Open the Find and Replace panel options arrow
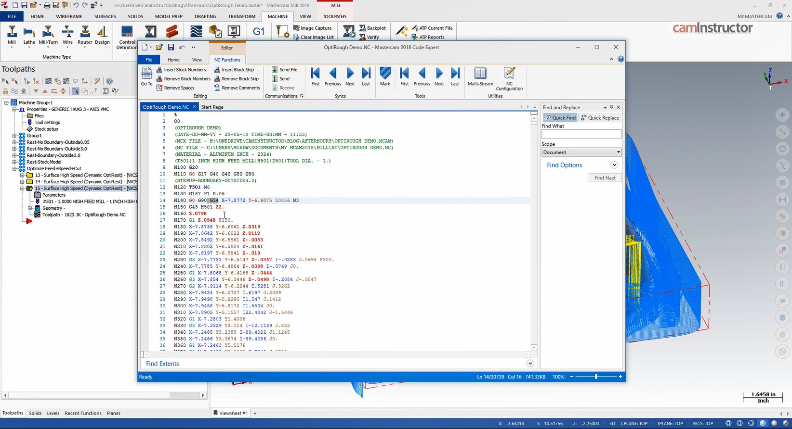The height and width of the screenshot is (429, 792). [x=605, y=107]
